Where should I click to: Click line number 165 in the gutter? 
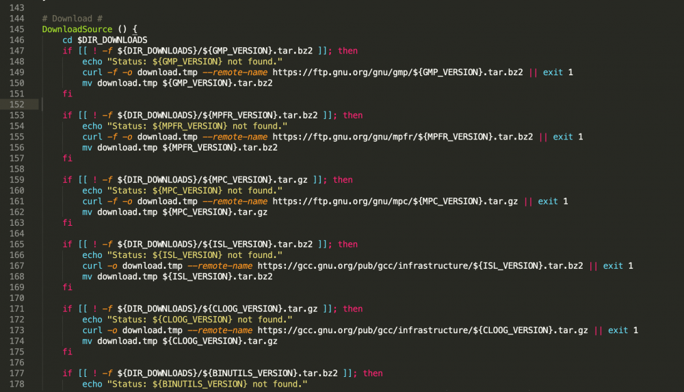pos(16,244)
